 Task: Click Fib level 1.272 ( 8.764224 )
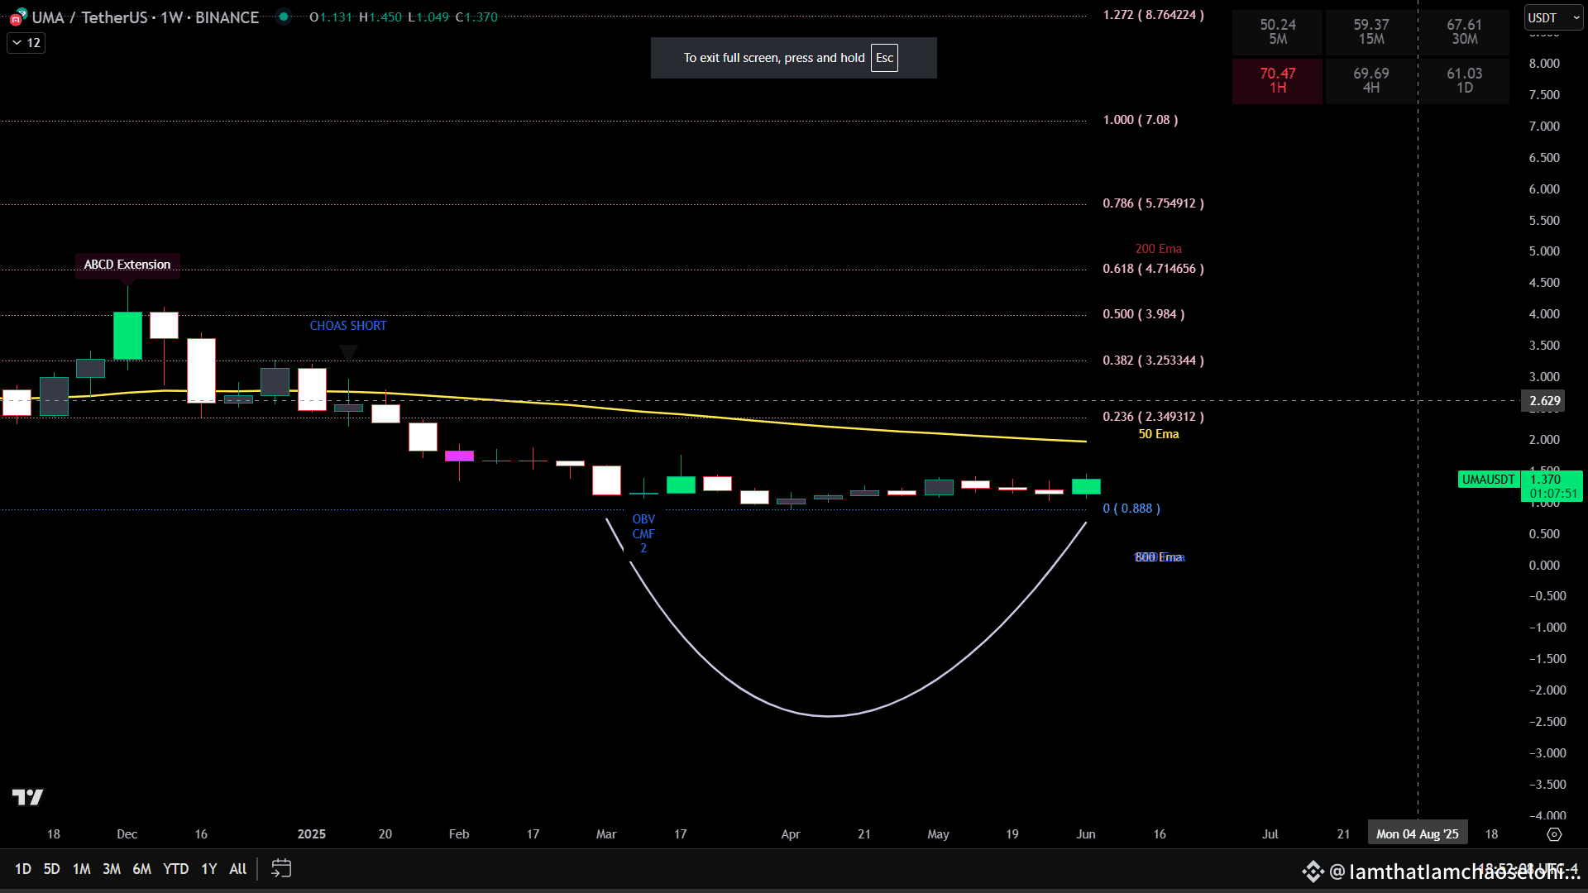(x=1153, y=15)
